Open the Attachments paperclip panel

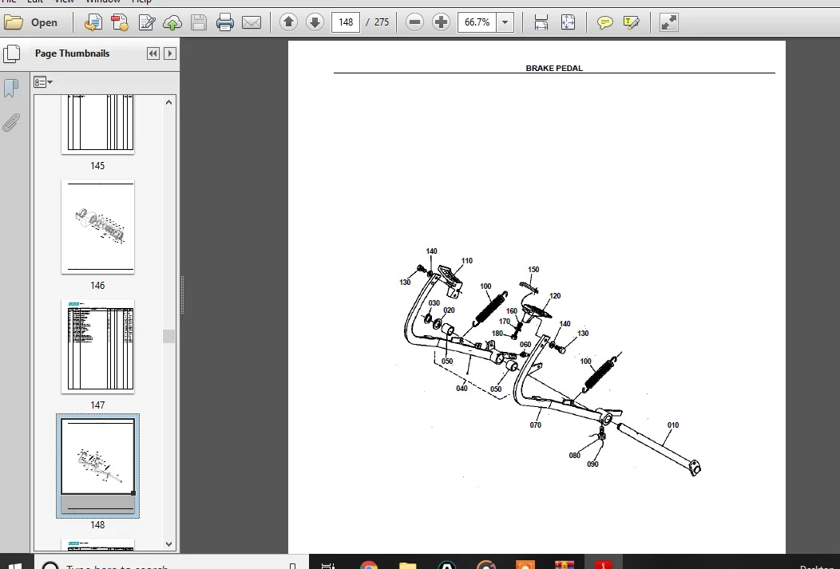tap(11, 123)
